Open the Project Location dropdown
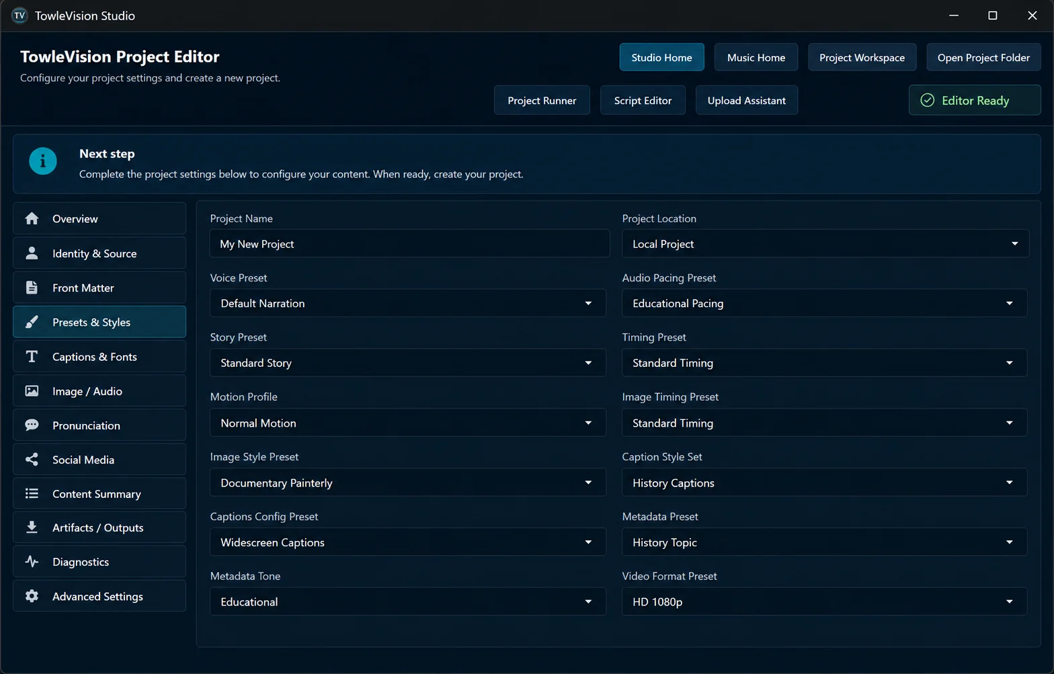Viewport: 1054px width, 674px height. (x=825, y=244)
